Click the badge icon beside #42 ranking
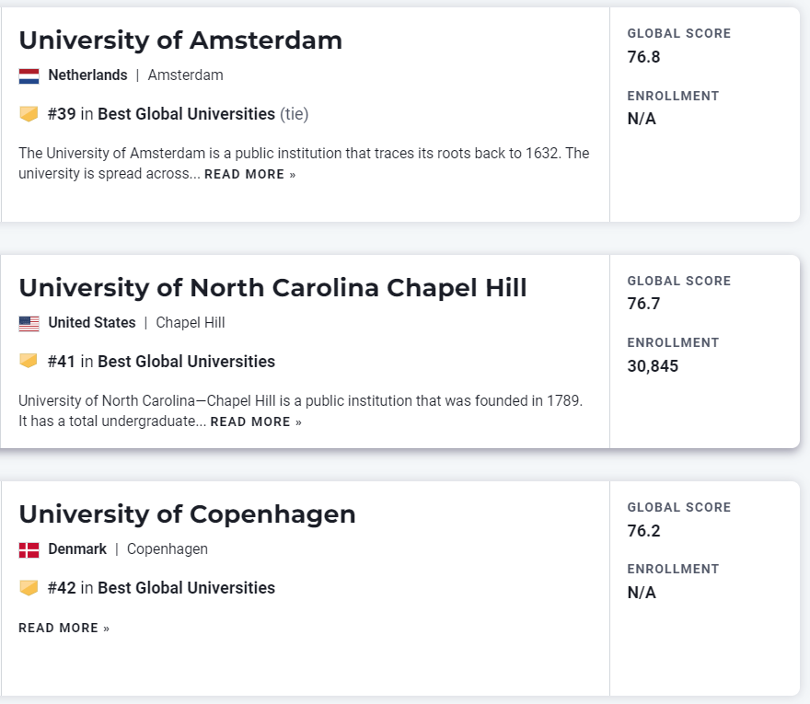Image resolution: width=810 pixels, height=704 pixels. (x=29, y=588)
